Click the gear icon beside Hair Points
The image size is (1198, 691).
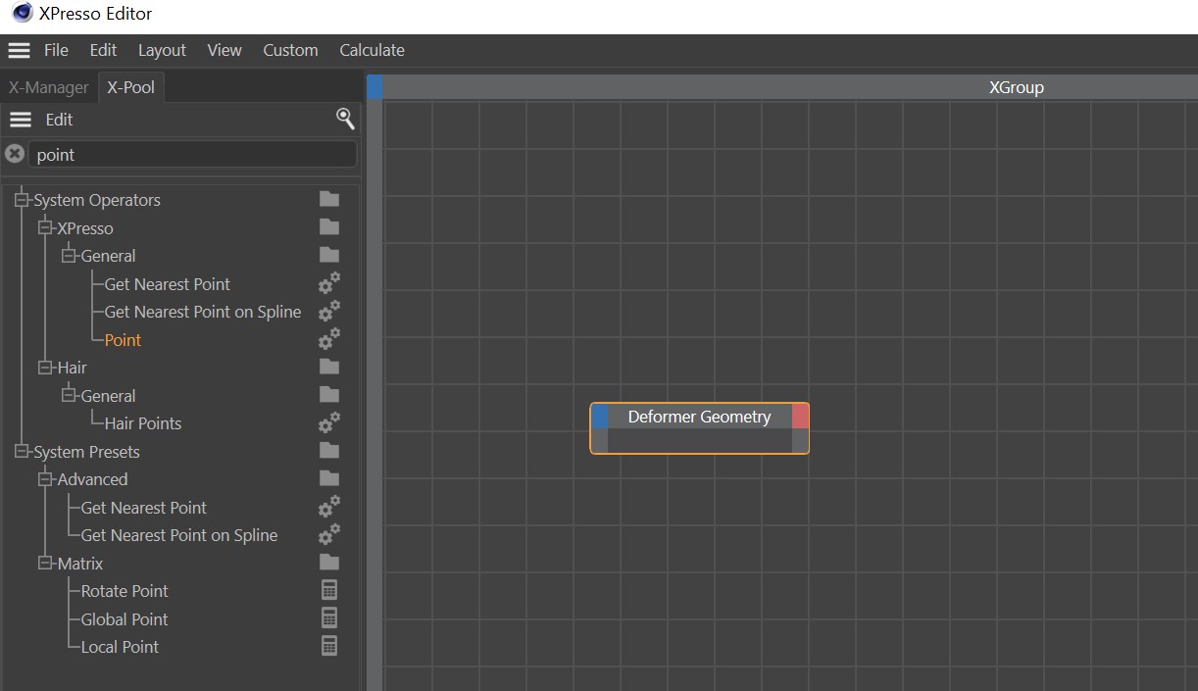click(x=329, y=423)
